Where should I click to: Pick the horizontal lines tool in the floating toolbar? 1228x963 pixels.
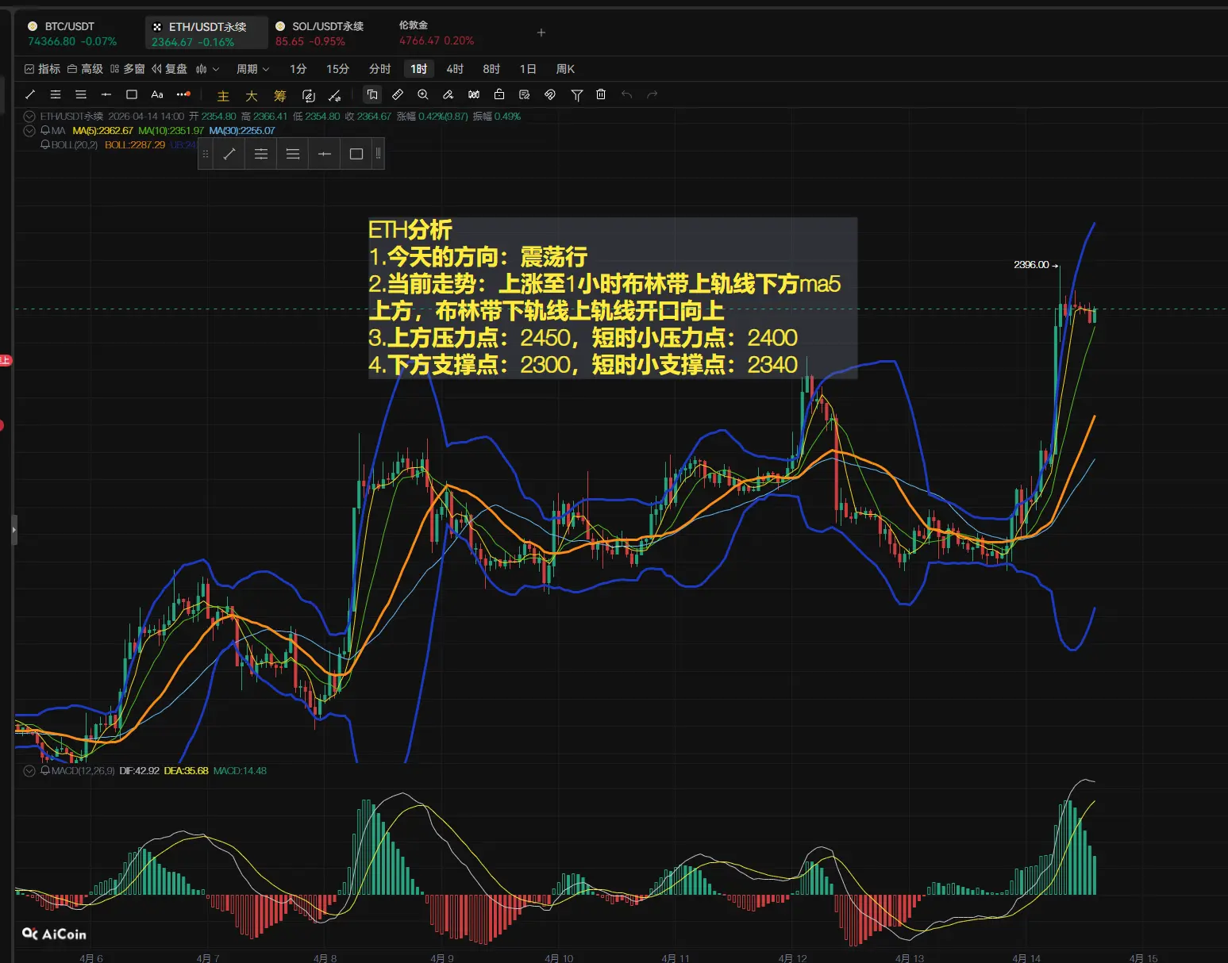tap(293, 154)
